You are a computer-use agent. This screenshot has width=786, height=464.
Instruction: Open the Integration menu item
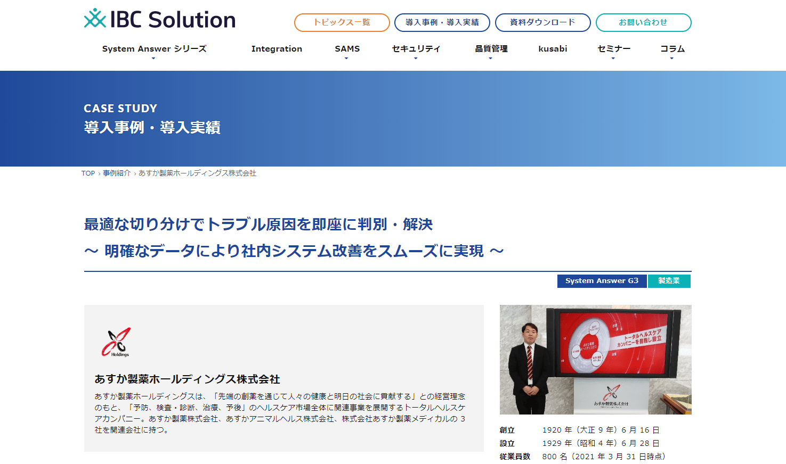coord(277,49)
